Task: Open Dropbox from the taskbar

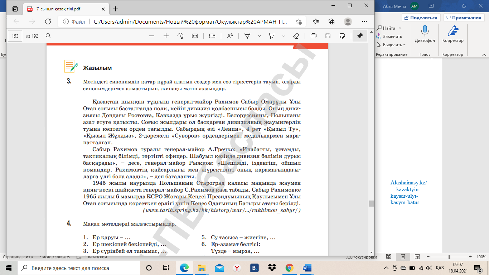Action: 272,268
